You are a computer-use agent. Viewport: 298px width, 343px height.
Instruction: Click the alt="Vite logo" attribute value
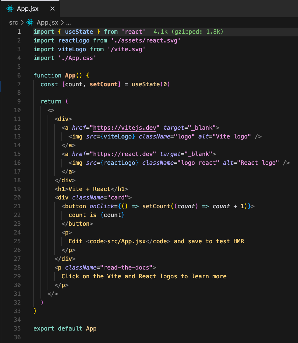click(x=232, y=136)
